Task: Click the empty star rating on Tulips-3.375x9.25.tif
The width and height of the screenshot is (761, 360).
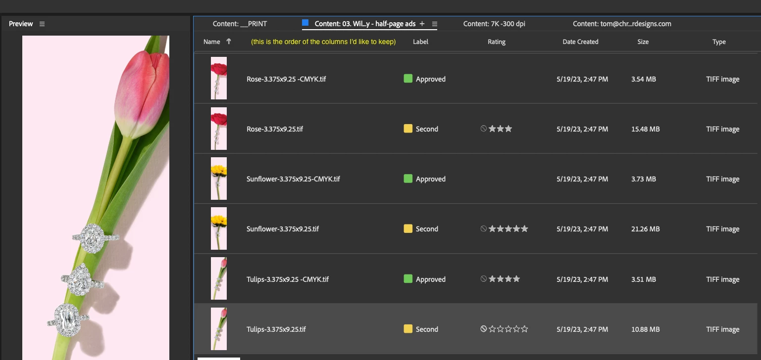Action: click(508, 329)
